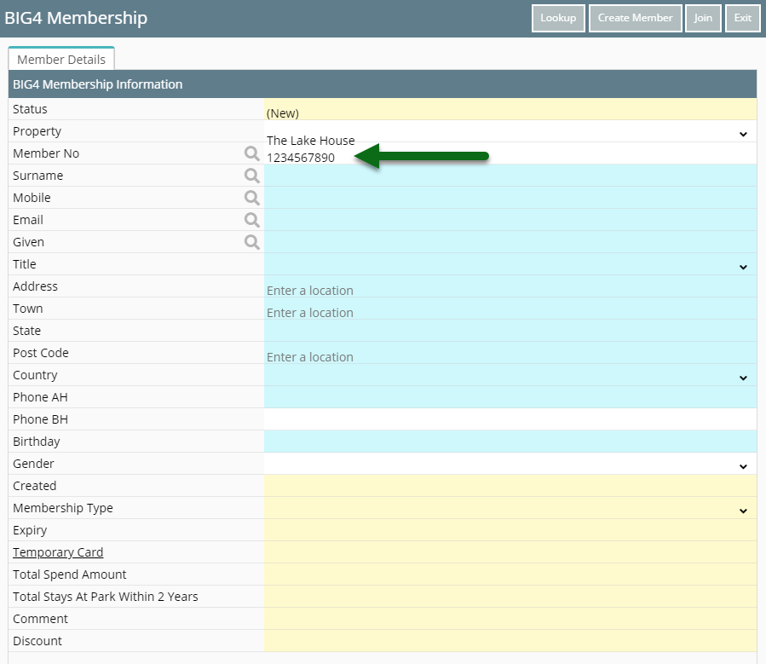Click the Surname lookup magnifier icon

251,176
